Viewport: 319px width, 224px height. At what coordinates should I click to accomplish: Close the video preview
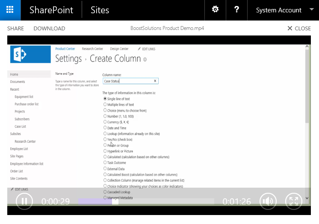[299, 28]
